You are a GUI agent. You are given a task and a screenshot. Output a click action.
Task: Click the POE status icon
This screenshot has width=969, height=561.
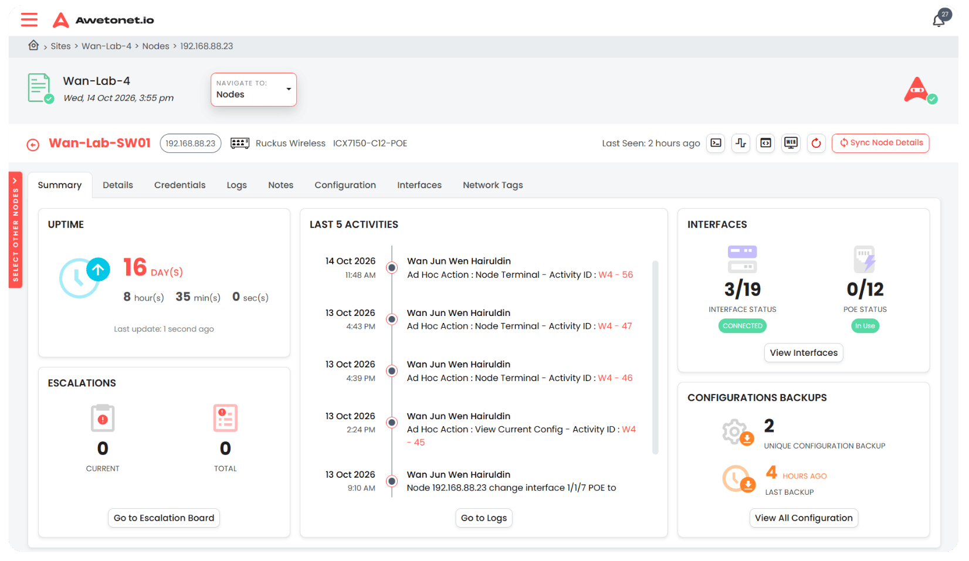[x=865, y=259]
